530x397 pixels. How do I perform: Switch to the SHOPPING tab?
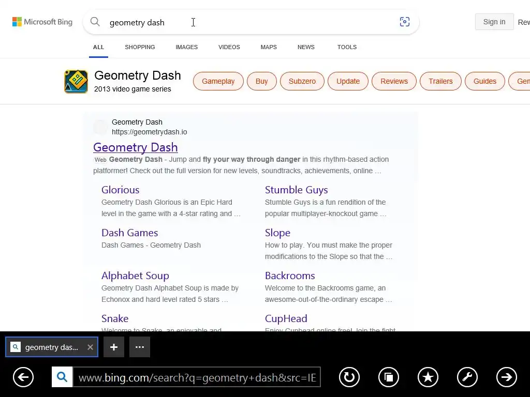140,47
